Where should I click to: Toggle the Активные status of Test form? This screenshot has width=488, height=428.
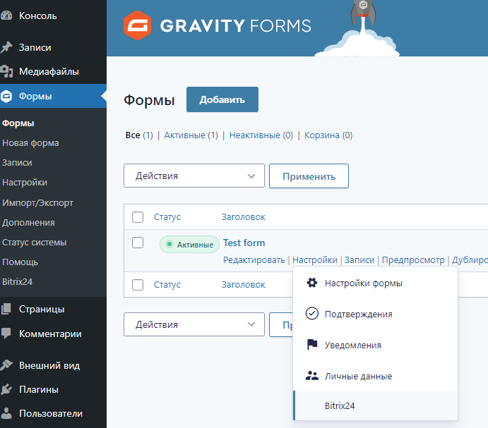pyautogui.click(x=189, y=244)
